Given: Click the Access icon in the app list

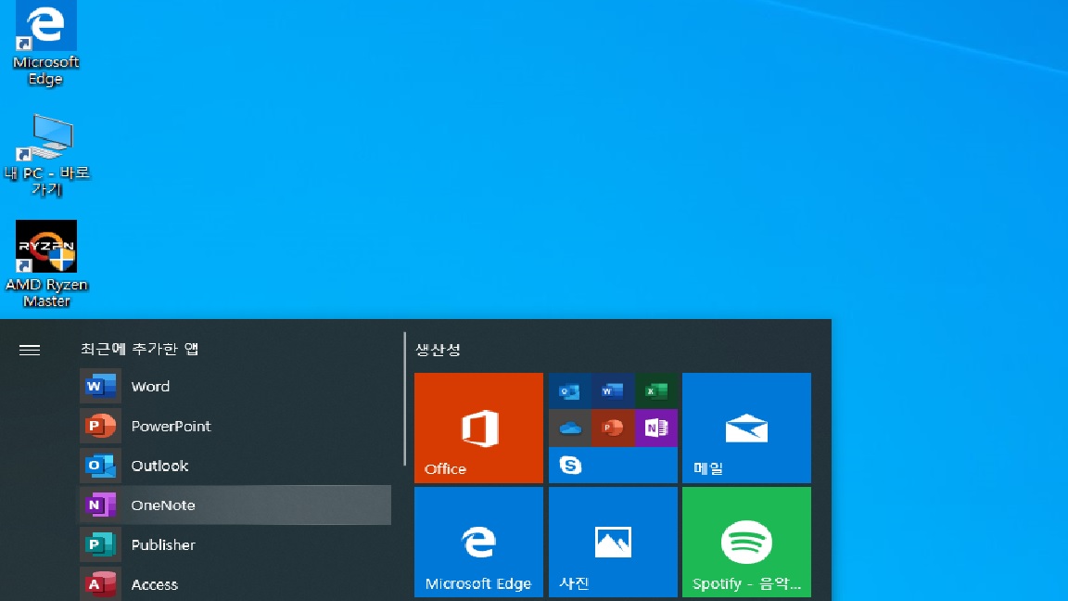Looking at the screenshot, I should tap(100, 584).
